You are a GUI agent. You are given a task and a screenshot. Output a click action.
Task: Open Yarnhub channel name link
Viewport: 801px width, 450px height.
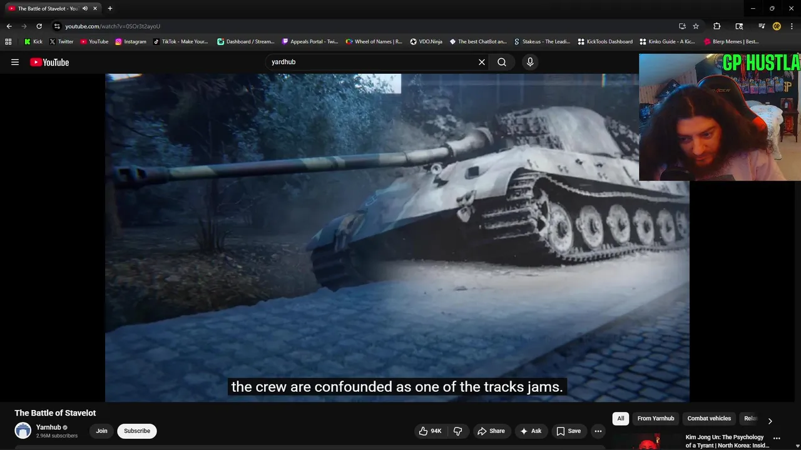[48, 427]
